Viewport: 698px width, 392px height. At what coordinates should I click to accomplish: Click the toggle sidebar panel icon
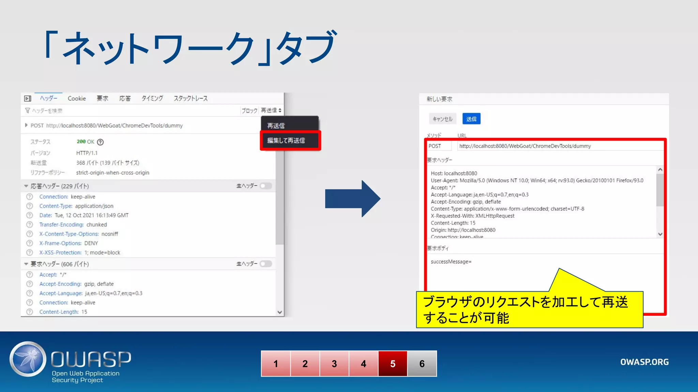[x=28, y=99]
